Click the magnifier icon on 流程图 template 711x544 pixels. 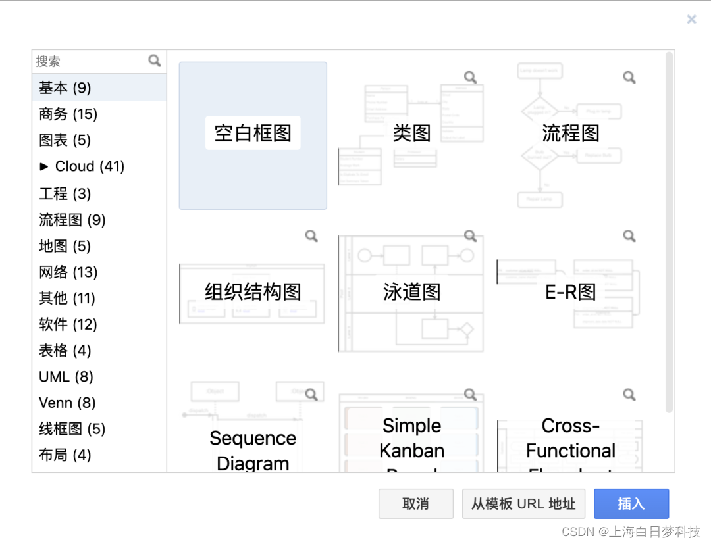point(629,76)
